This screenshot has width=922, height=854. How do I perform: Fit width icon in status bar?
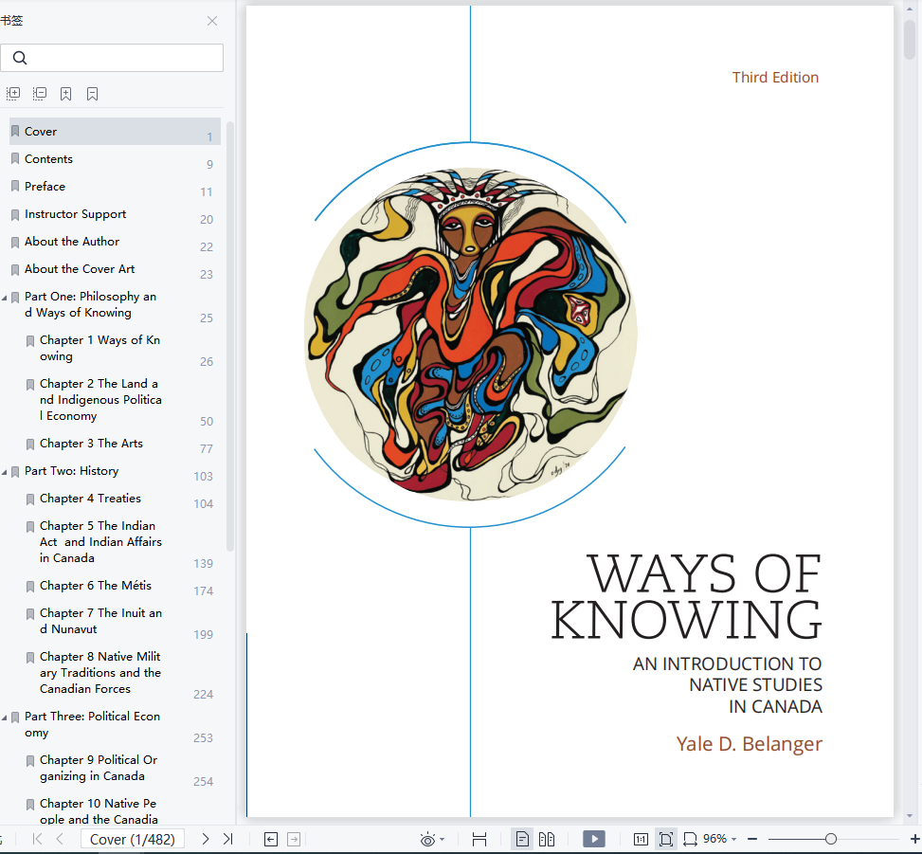(x=691, y=839)
